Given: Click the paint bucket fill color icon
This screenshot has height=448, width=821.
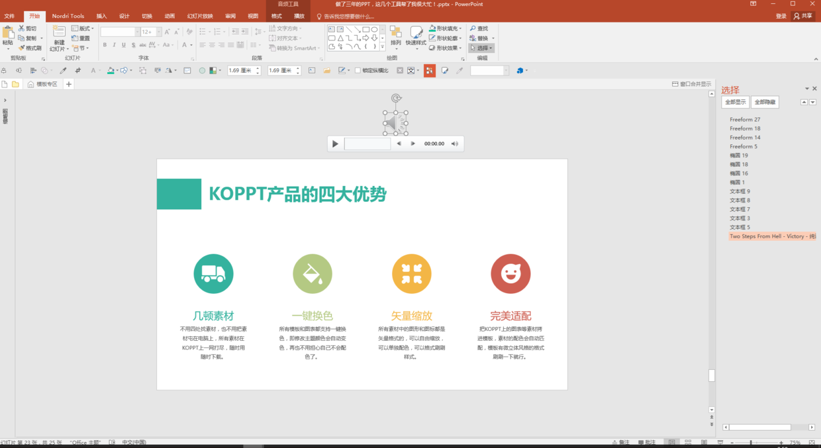Looking at the screenshot, I should coord(111,70).
